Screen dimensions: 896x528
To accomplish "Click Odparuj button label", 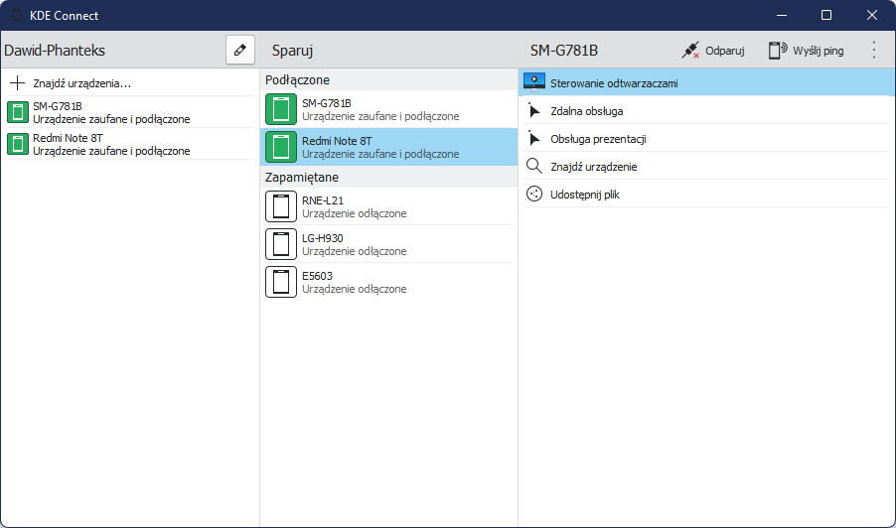I will [x=724, y=51].
